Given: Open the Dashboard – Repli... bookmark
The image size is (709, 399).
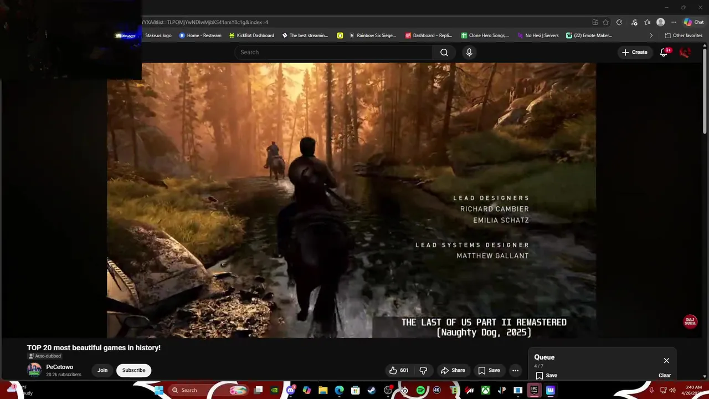Looking at the screenshot, I should [x=429, y=35].
